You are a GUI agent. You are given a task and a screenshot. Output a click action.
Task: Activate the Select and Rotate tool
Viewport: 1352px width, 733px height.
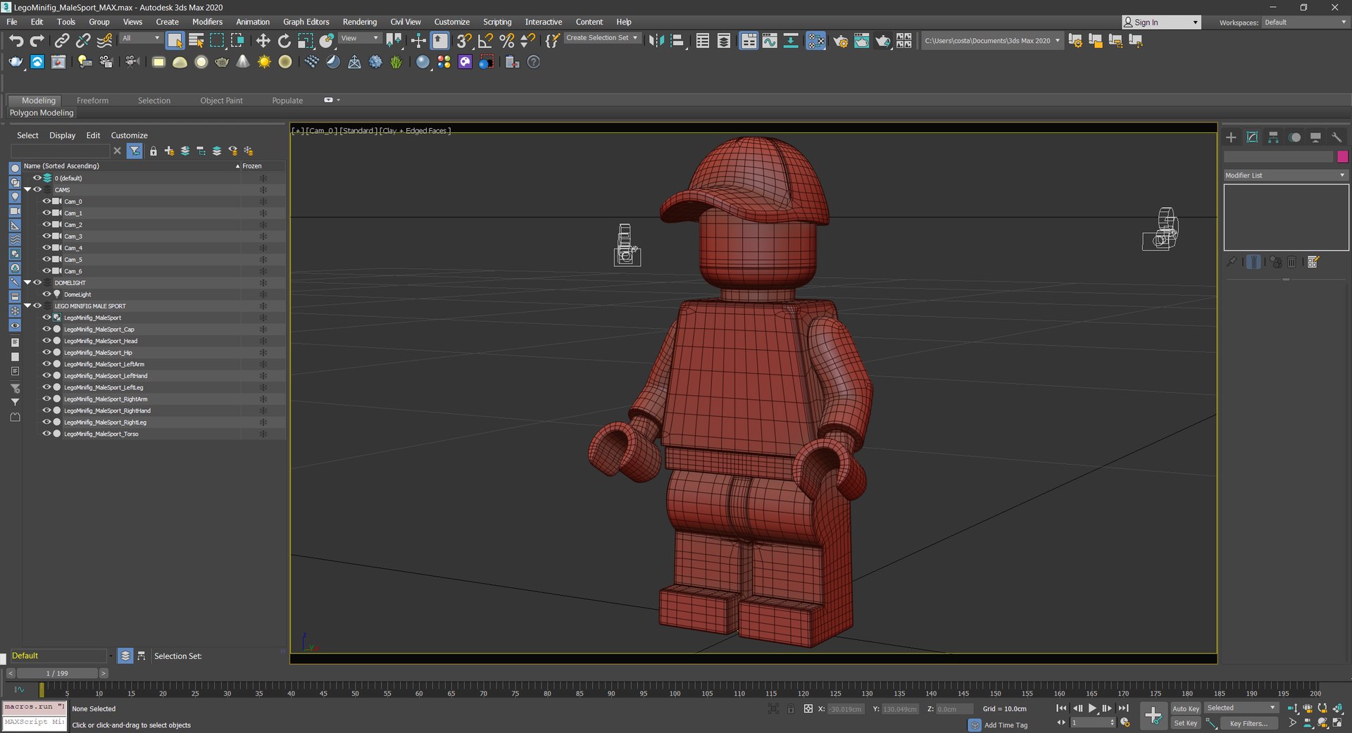(284, 41)
